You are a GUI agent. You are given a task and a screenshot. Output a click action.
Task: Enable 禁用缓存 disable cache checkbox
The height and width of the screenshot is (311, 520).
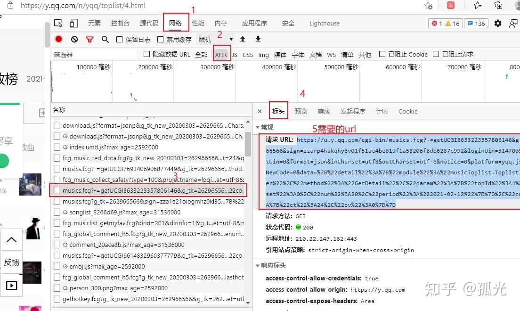(x=161, y=39)
